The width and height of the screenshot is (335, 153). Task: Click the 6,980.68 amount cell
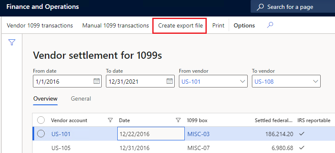(x=282, y=148)
